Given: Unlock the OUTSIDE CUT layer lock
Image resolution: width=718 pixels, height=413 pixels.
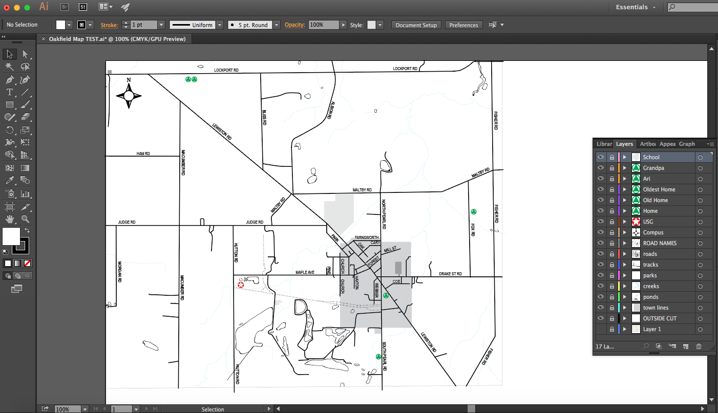Looking at the screenshot, I should (x=611, y=318).
